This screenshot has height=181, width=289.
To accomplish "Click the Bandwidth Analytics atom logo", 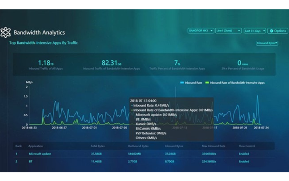I will tap(5, 32).
